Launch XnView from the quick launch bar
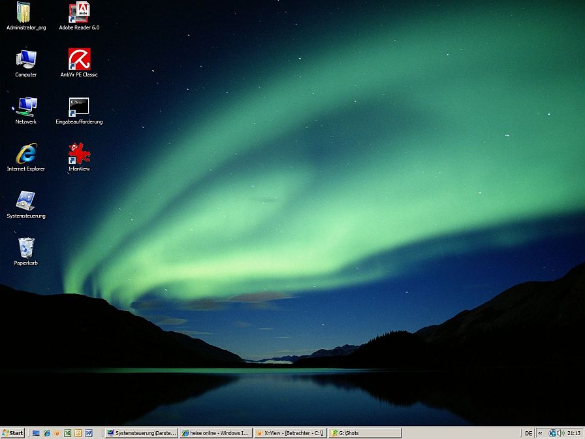The width and height of the screenshot is (585, 439). point(57,433)
